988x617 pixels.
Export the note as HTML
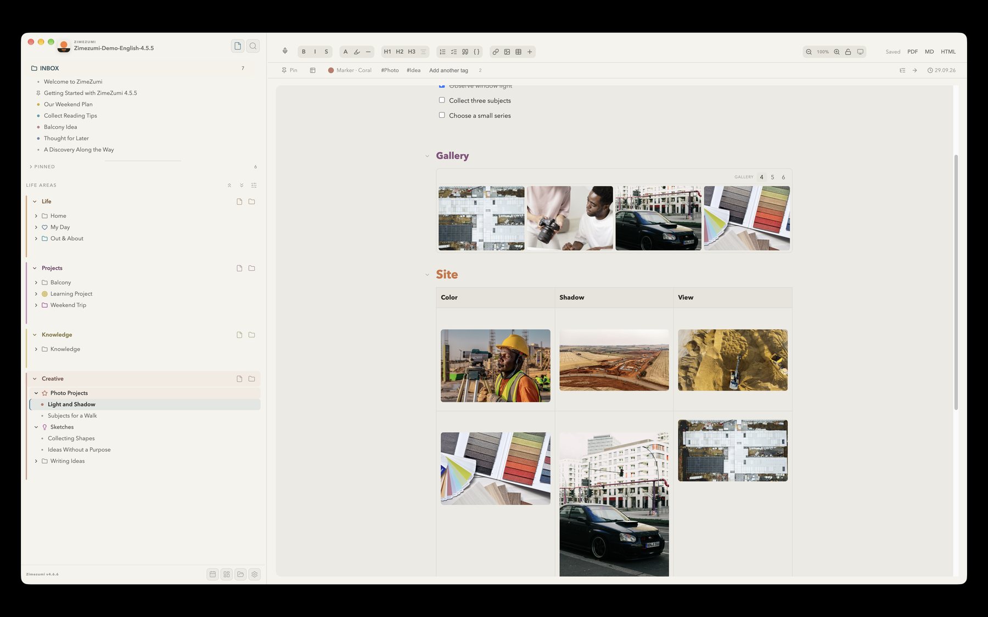(x=948, y=52)
